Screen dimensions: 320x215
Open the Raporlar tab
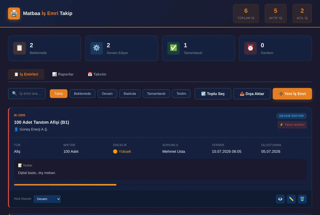click(63, 74)
